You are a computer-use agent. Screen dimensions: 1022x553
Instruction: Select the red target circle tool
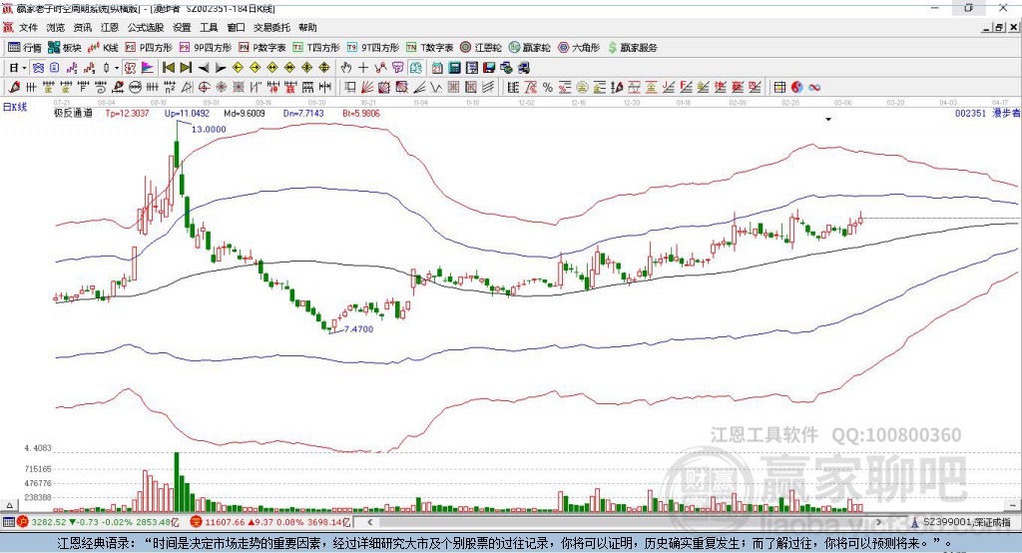point(204,88)
